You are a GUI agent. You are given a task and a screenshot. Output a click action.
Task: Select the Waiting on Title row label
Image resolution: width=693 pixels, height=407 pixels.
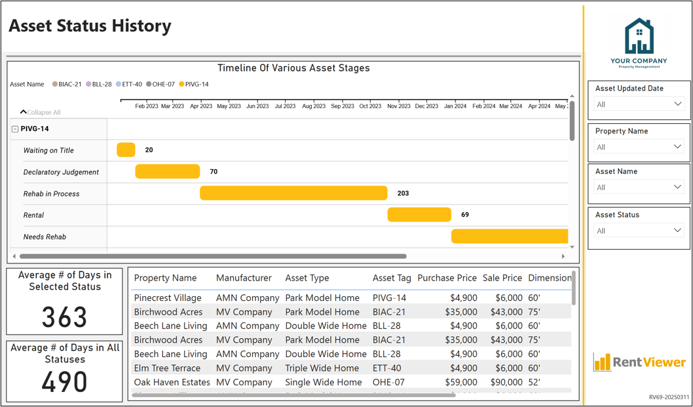[48, 151]
